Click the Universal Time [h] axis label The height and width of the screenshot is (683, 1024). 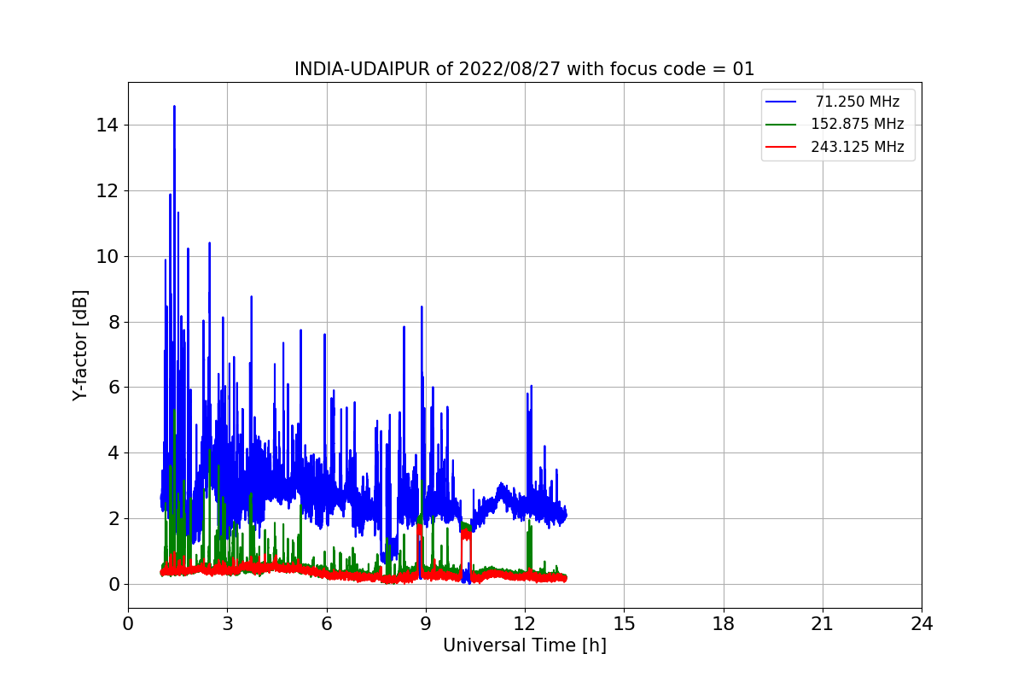point(525,645)
